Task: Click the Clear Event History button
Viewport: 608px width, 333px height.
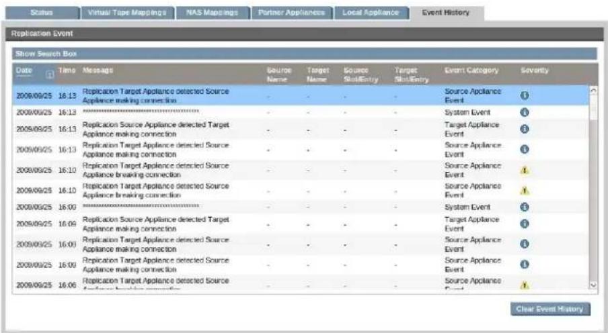Action: click(x=550, y=309)
